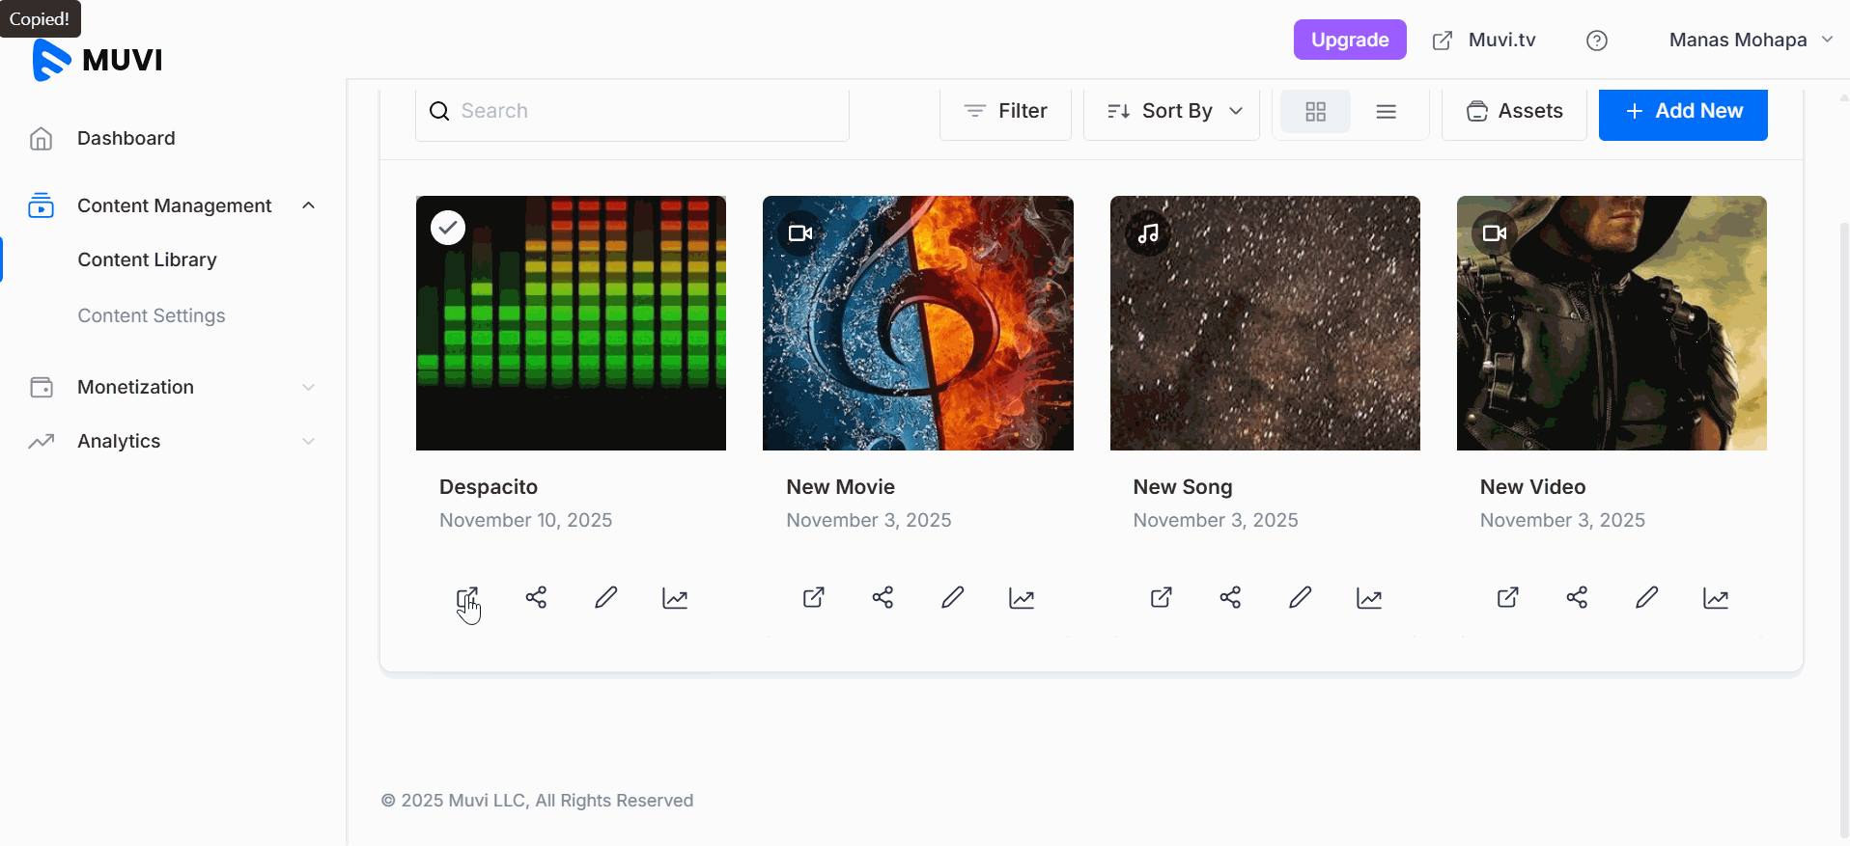Open Content Settings in the sidebar
The image size is (1850, 846).
[x=152, y=315]
